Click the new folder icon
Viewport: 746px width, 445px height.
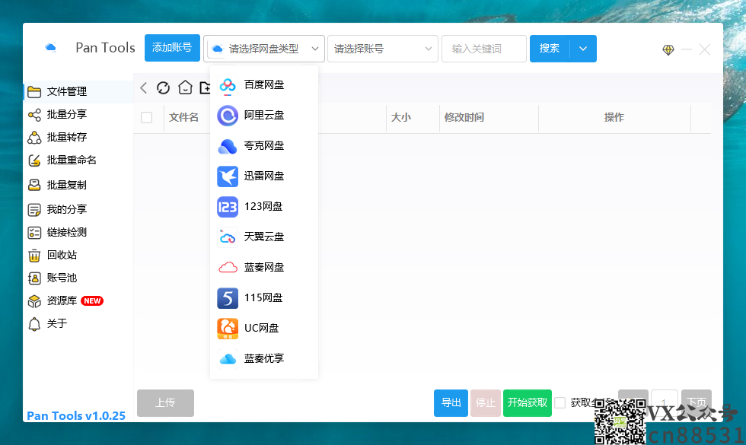(205, 88)
